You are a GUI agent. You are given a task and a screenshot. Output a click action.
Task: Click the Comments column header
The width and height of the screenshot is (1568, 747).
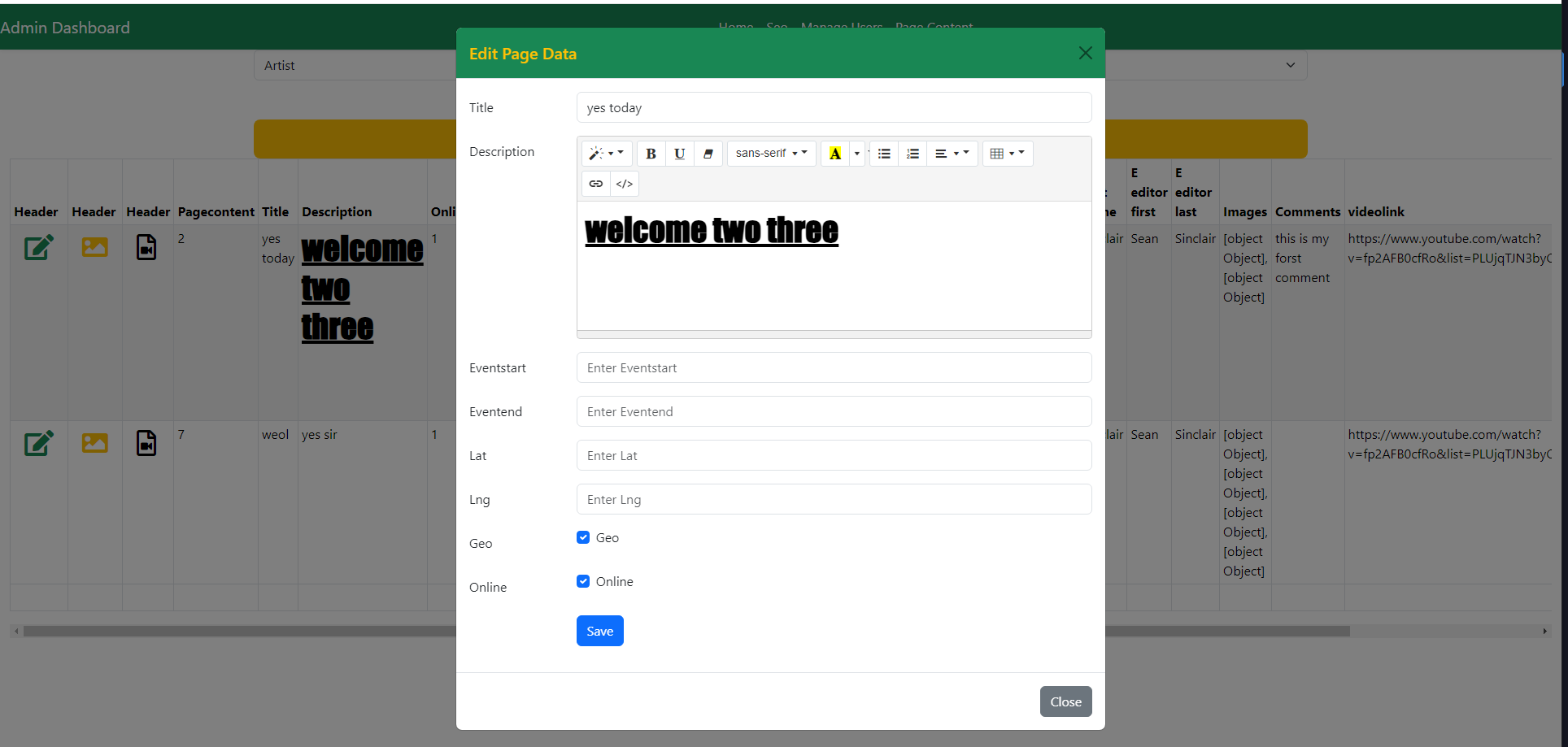(1308, 211)
